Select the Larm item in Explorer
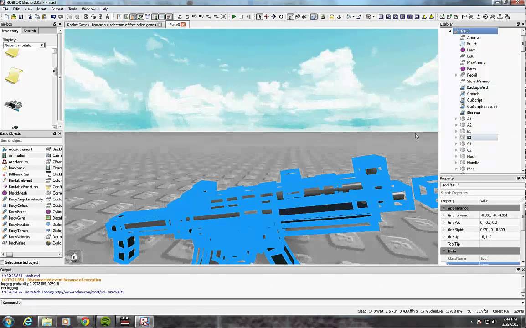Image resolution: width=526 pixels, height=328 pixels. [471, 50]
